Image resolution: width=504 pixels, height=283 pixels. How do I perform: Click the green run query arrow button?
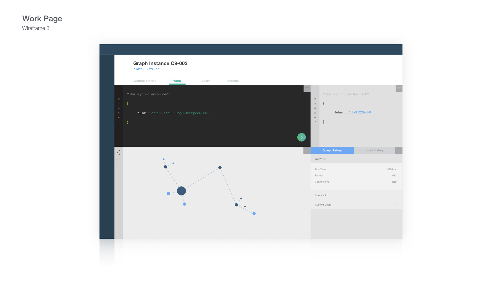click(301, 137)
